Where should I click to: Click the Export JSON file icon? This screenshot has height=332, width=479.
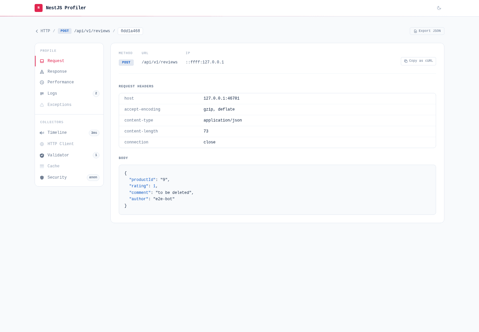click(415, 31)
